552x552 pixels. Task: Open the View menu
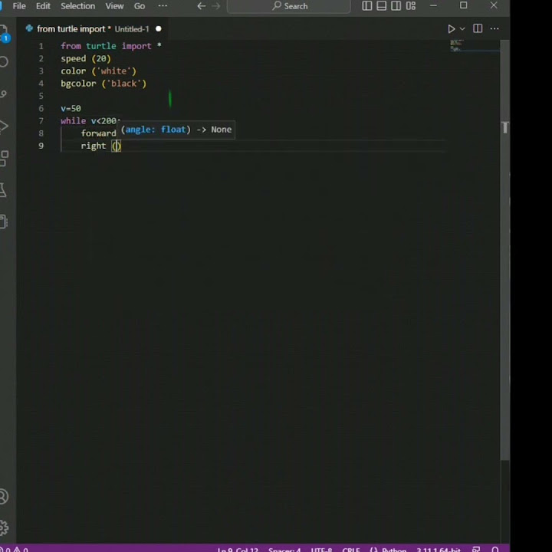coord(114,6)
